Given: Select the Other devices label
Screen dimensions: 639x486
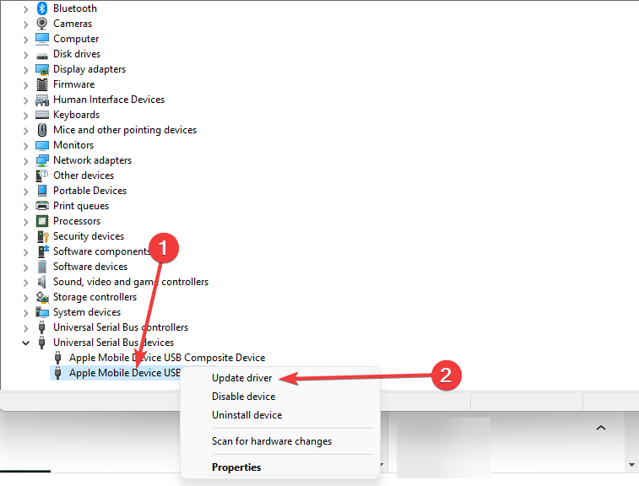Looking at the screenshot, I should tap(84, 175).
